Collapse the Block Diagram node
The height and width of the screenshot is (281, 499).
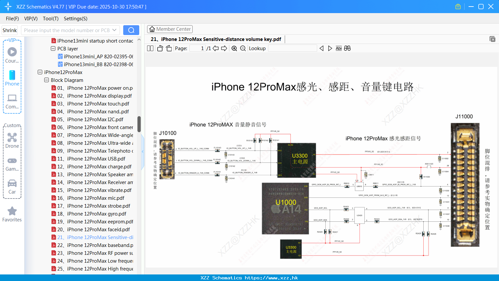pos(47,80)
